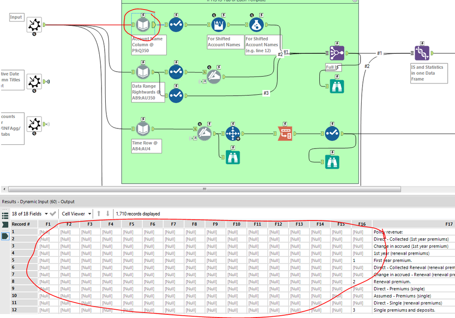
Task: Click the '1,710 records displayed' status text
Action: (x=138, y=214)
